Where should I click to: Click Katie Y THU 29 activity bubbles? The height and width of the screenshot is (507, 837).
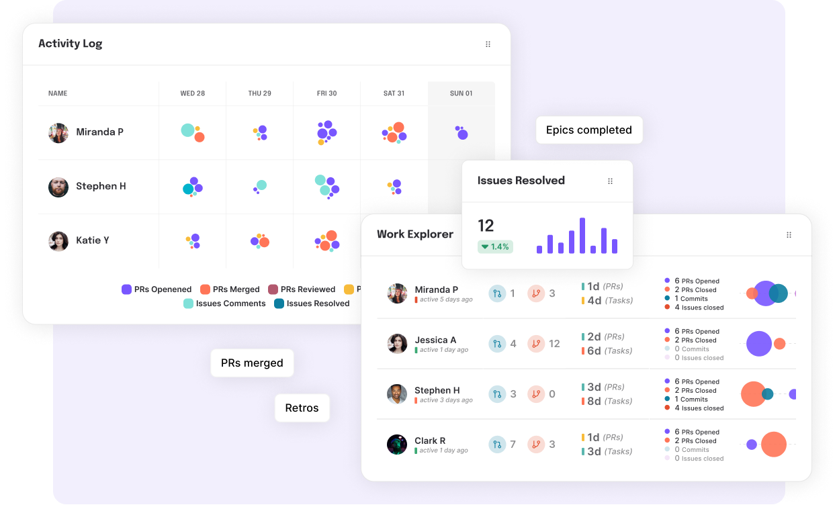(x=260, y=240)
